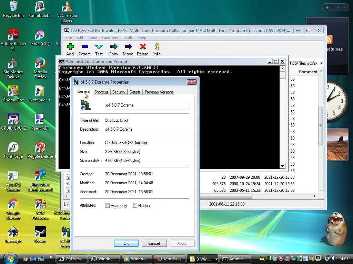Screen dimensions: 353x264
Task: Click the Command Prompt scroll down arrow
Action: (x=282, y=166)
